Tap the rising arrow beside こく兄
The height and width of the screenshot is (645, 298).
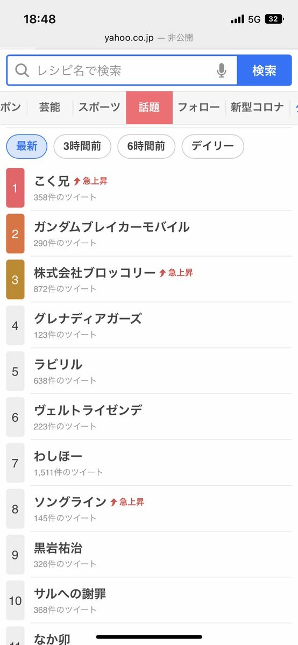coord(77,181)
